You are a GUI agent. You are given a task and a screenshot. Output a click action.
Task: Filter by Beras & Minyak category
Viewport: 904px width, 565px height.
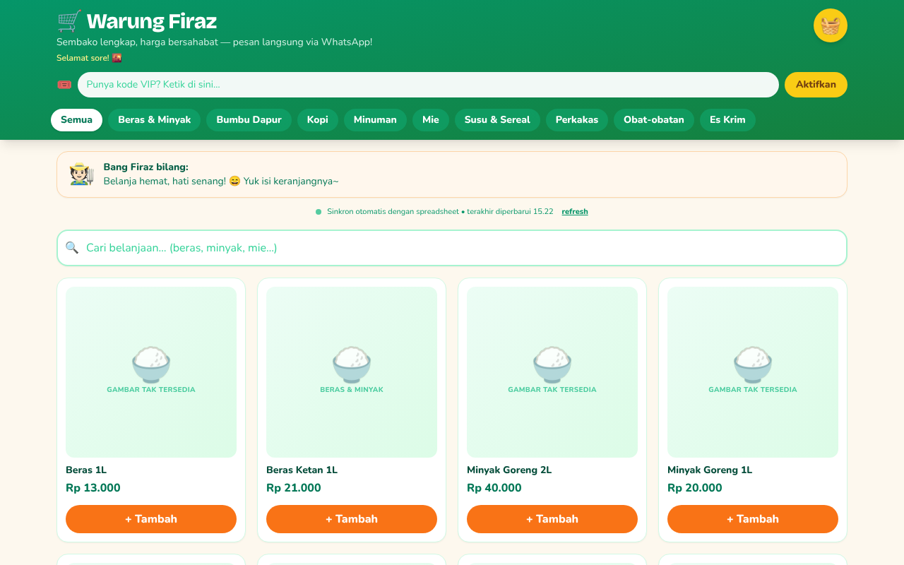tap(155, 120)
